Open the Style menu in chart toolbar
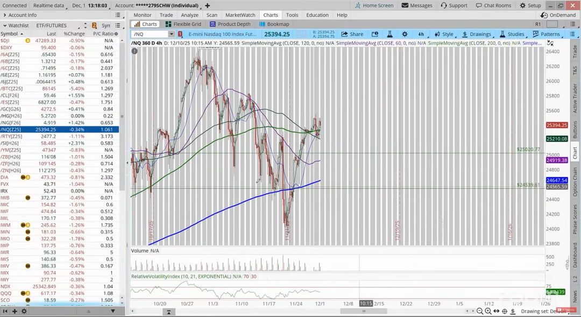This screenshot has width=581, height=317. 444,34
